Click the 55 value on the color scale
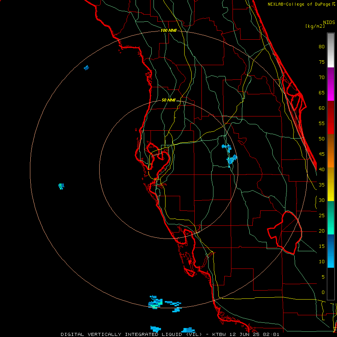This screenshot has height=337, width=337. tap(322, 124)
